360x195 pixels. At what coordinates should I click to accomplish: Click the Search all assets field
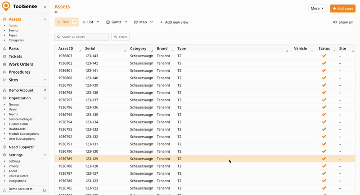[x=81, y=37]
